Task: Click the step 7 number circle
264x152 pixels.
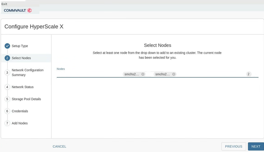Action: (7, 123)
